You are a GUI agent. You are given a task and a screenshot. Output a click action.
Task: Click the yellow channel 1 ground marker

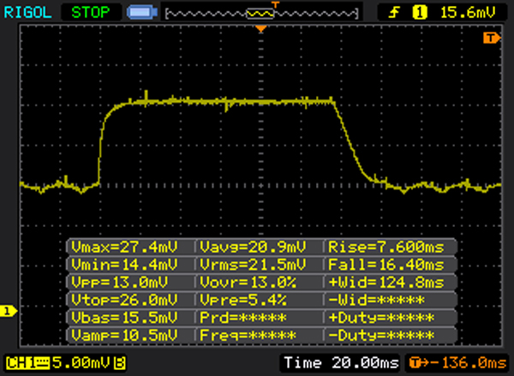point(9,311)
